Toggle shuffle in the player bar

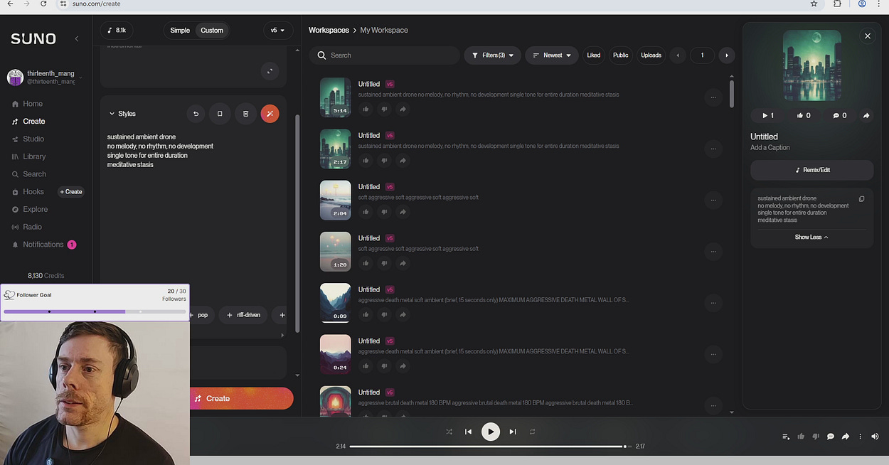click(449, 432)
